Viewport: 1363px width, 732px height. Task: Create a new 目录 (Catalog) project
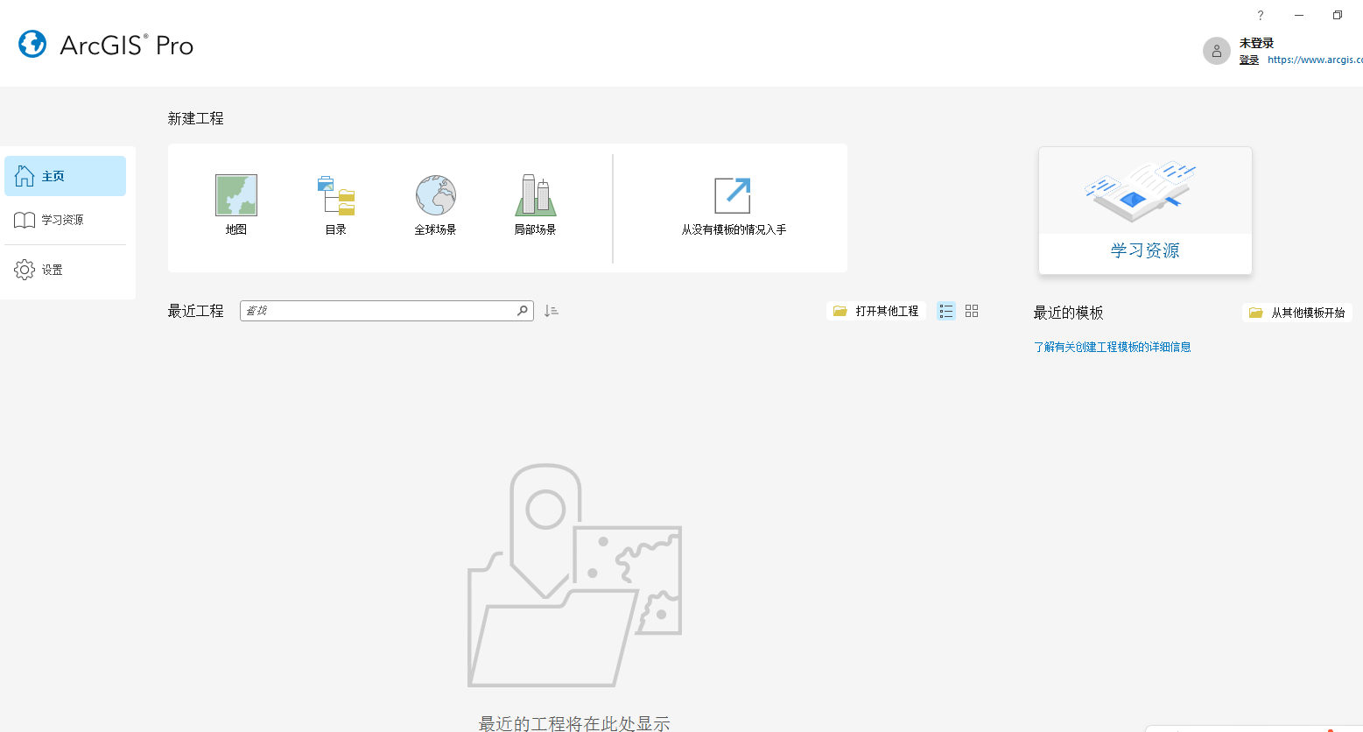(336, 205)
